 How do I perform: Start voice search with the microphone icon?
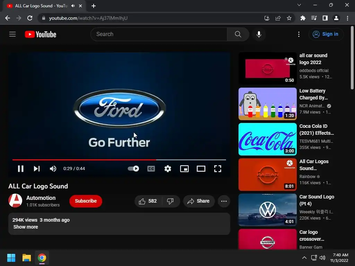(x=259, y=34)
